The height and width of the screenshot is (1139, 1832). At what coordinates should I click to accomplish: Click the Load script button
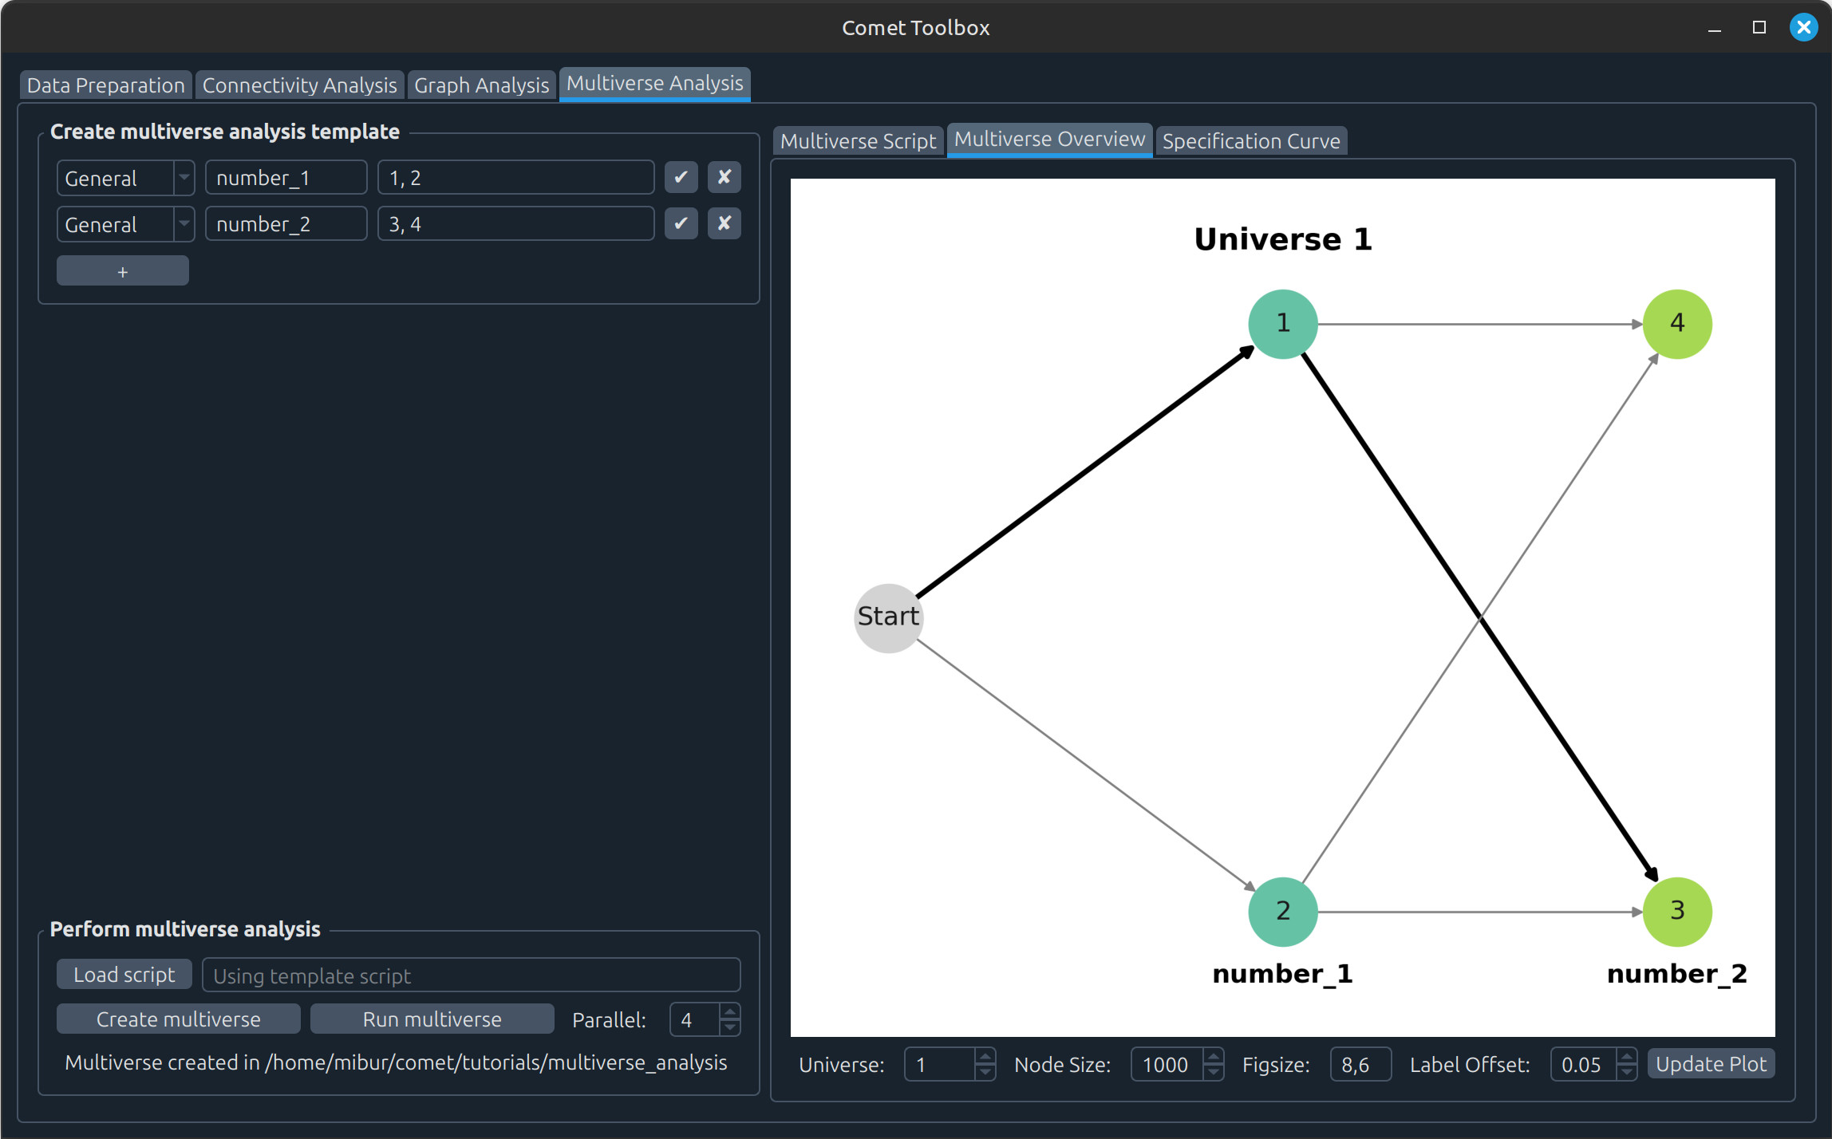(x=124, y=975)
